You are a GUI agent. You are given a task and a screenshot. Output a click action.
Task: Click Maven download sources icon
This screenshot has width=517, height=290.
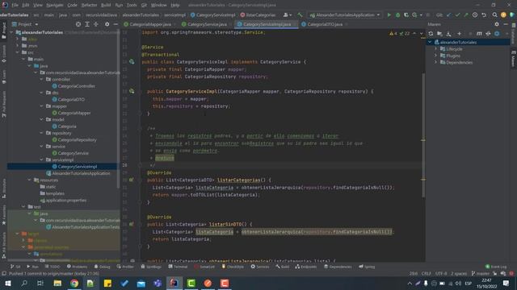point(448,34)
